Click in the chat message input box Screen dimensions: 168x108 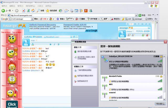pyautogui.click(x=47, y=100)
